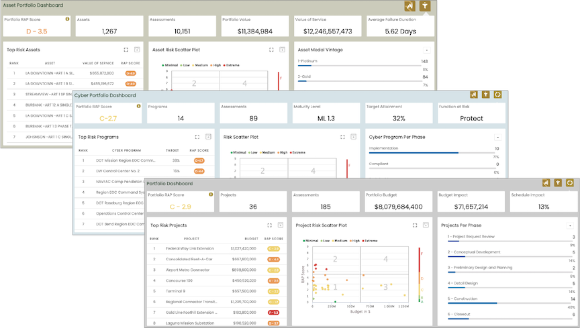Toggle the High legend item in Cyber Risk Scatter Plot

point(281,152)
